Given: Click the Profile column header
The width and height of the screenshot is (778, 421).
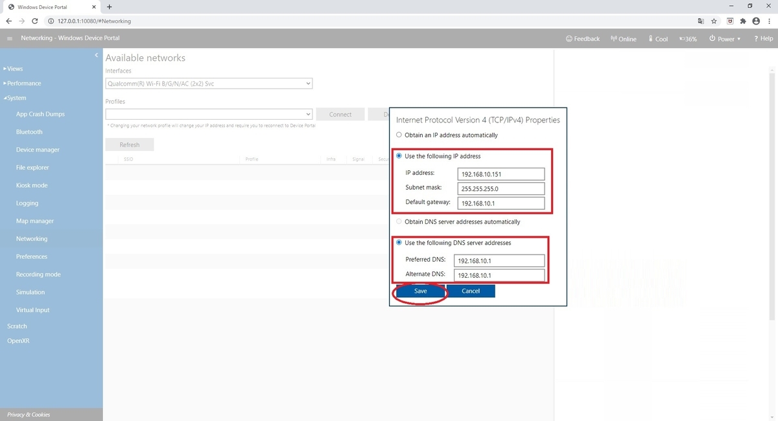Looking at the screenshot, I should click(x=252, y=159).
